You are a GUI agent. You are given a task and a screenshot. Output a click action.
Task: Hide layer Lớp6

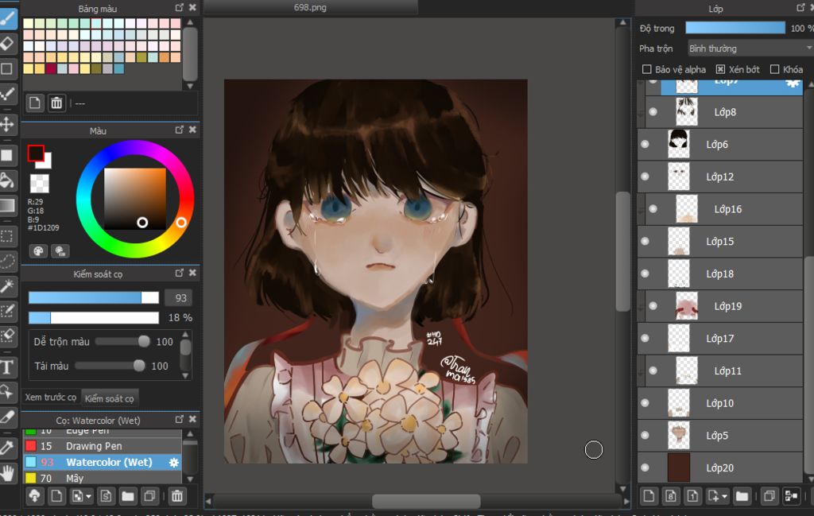[x=645, y=145]
